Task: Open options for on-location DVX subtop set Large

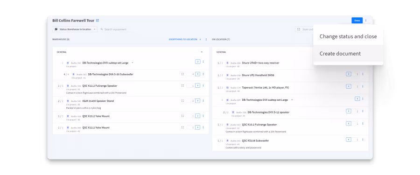Action: pos(363,98)
